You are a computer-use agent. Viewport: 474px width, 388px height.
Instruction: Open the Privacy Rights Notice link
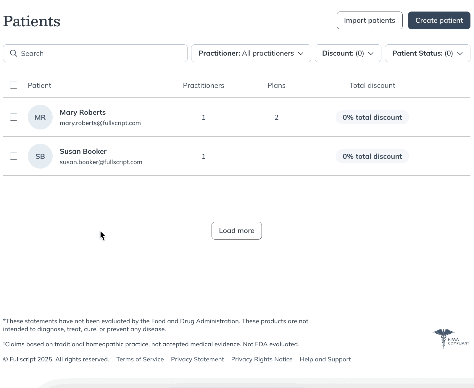point(262,359)
